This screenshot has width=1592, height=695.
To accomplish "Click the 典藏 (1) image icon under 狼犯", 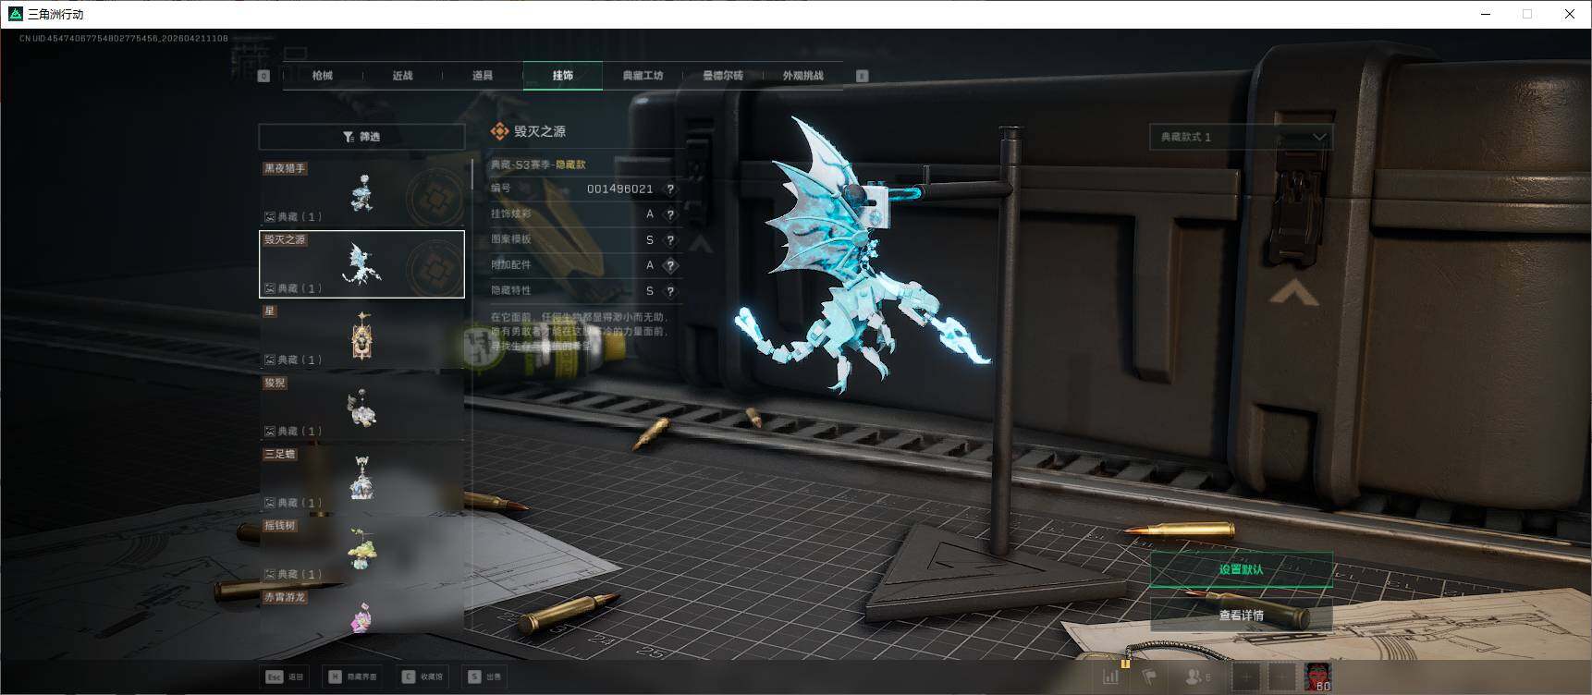I will tap(270, 432).
